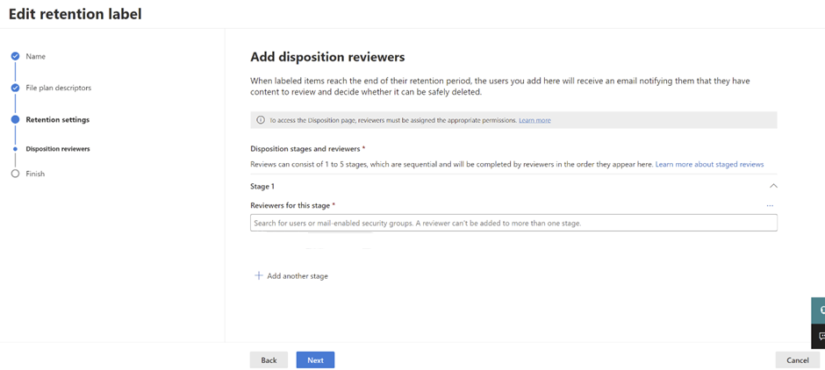825x370 pixels.
Task: Go to the Disposition reviewers step label
Action: (58, 149)
